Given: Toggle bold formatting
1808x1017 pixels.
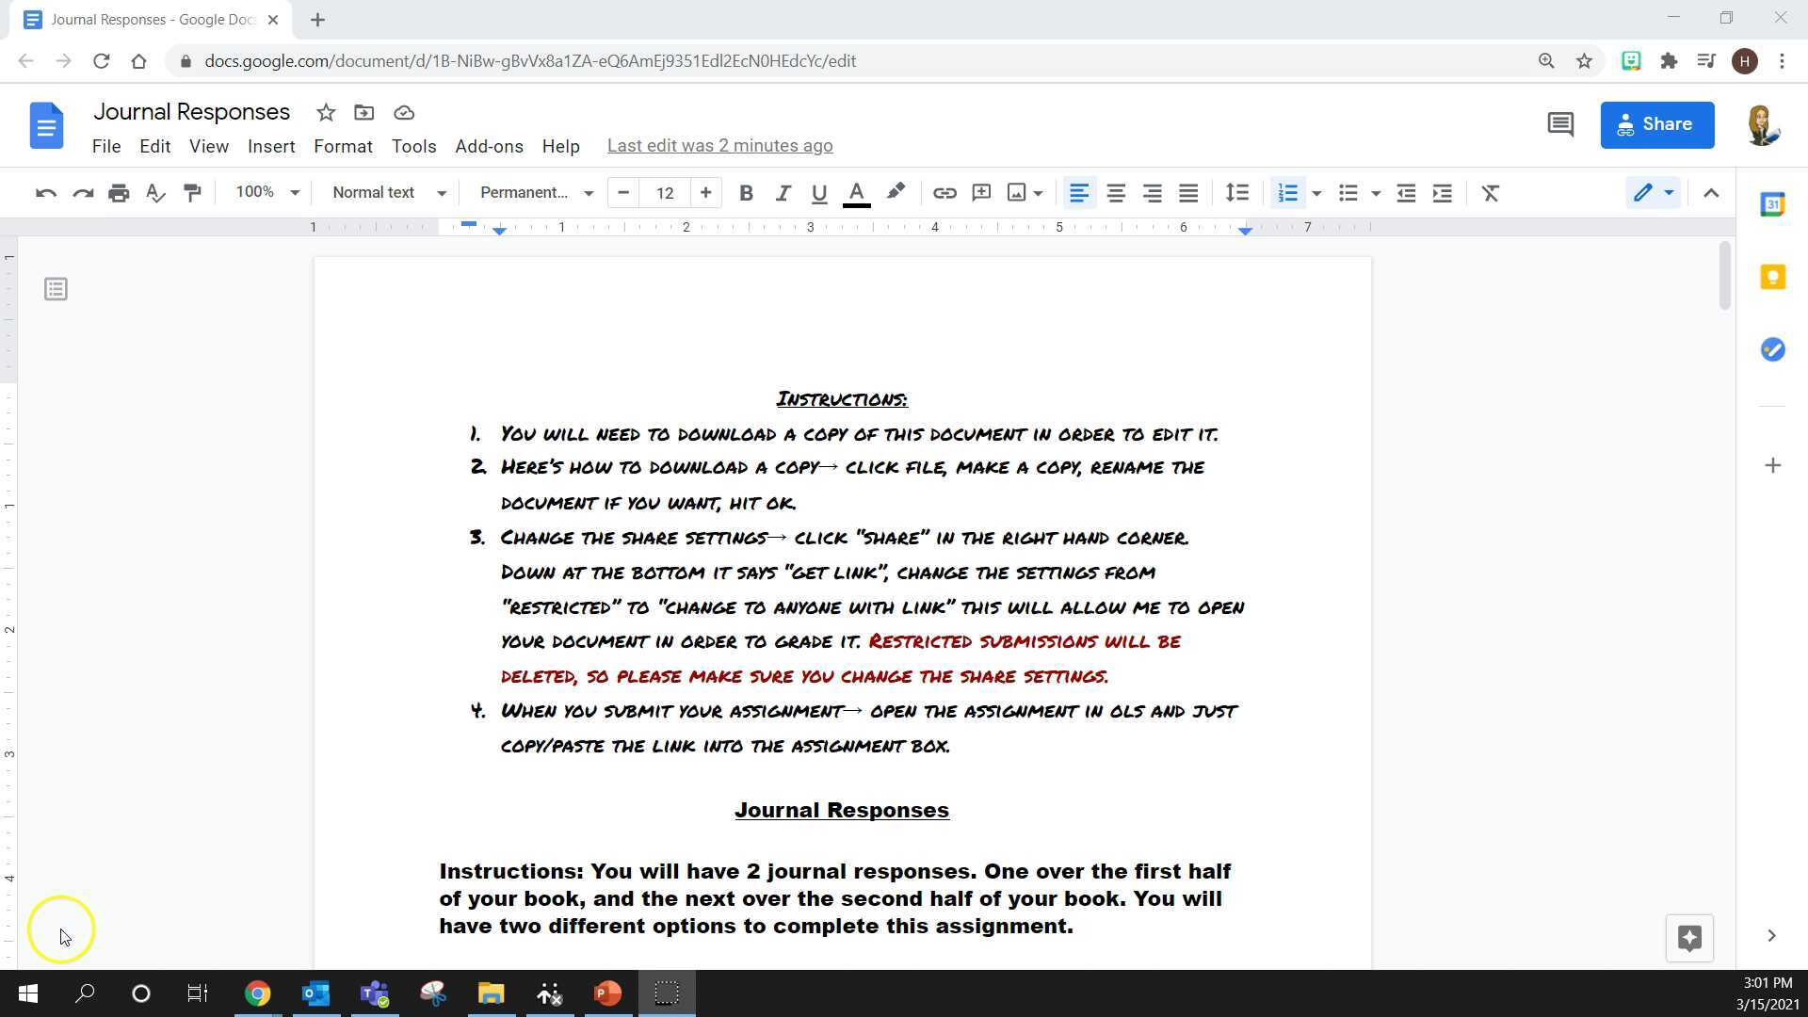Looking at the screenshot, I should click(746, 192).
